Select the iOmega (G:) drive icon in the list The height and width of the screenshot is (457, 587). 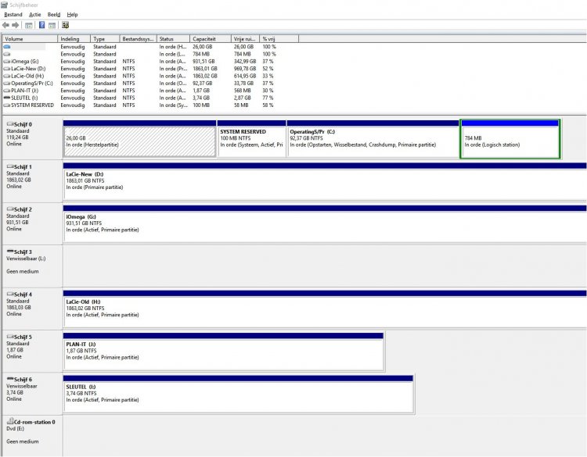(x=7, y=61)
